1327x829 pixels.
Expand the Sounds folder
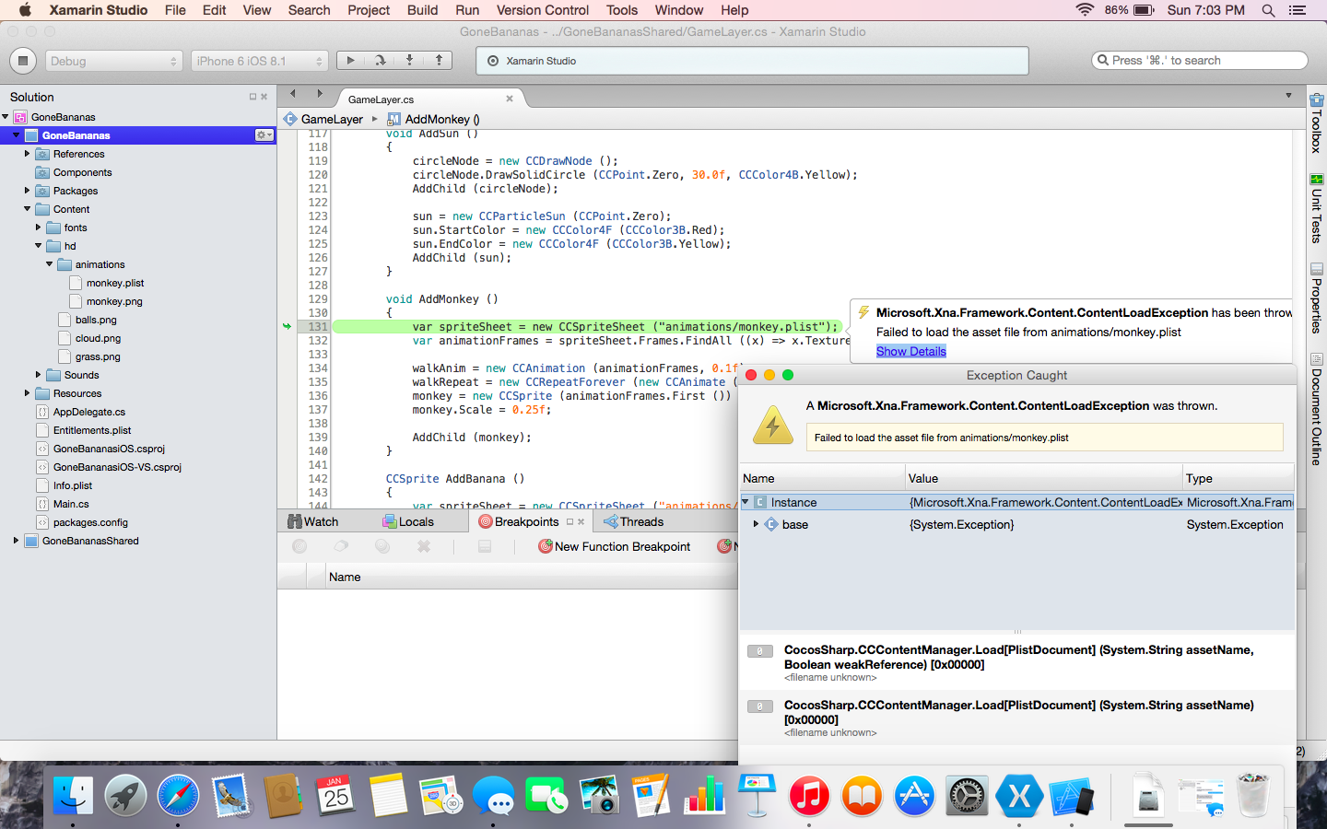pos(39,375)
